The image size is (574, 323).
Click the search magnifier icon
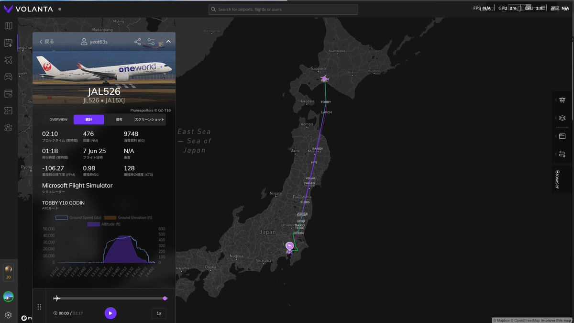click(x=213, y=10)
